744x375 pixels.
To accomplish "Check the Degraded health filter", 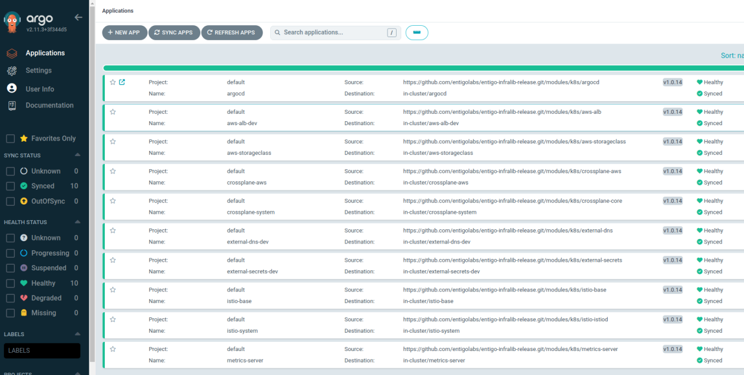I will pyautogui.click(x=10, y=298).
